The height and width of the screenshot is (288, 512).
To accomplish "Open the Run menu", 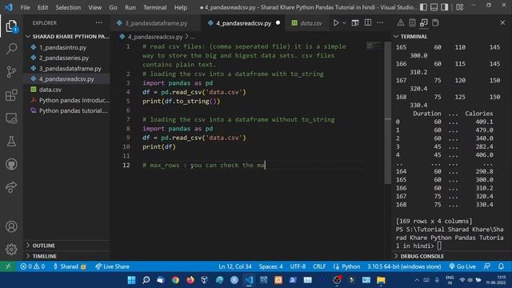I will point(130,7).
